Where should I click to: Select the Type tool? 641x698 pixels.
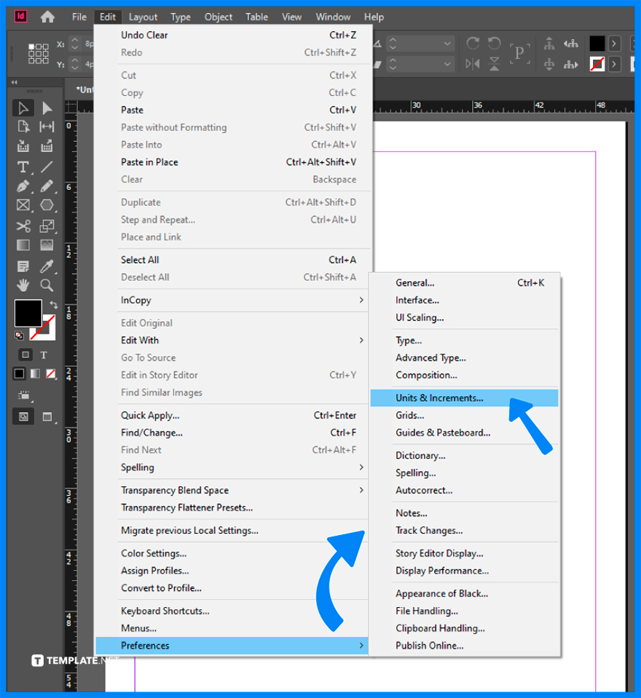tap(23, 166)
